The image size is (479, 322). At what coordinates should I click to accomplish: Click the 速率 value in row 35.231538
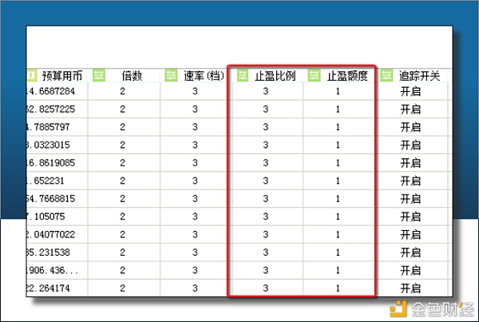pos(195,252)
